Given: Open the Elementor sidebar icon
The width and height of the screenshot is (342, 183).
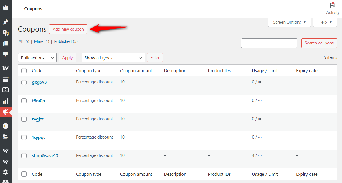Looking at the screenshot, I should pos(6,126).
